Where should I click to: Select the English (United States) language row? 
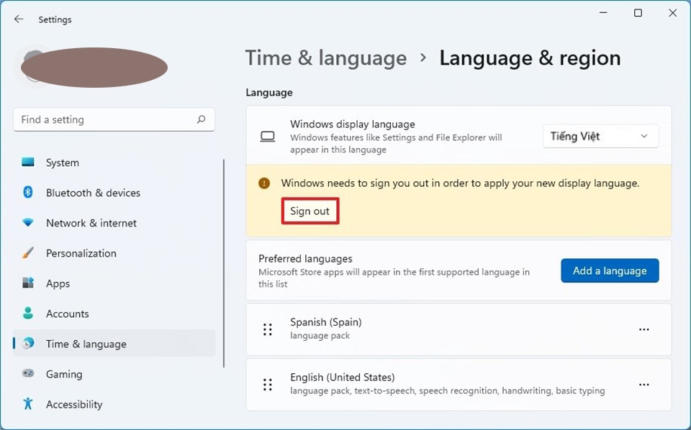click(459, 385)
